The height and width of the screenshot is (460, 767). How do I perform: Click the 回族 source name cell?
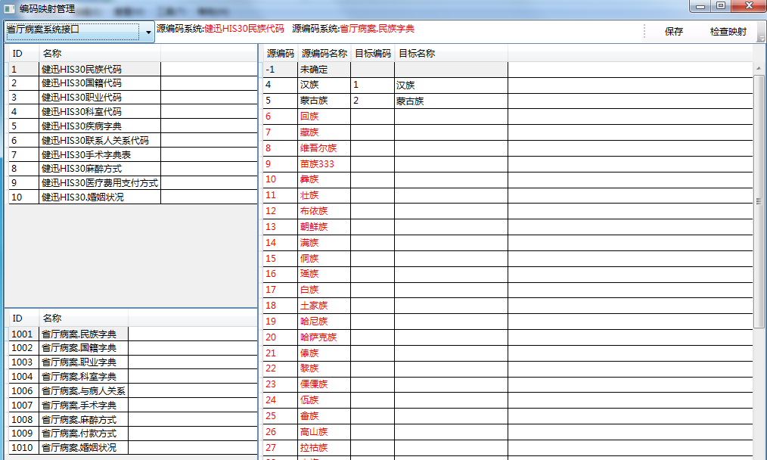tap(324, 117)
